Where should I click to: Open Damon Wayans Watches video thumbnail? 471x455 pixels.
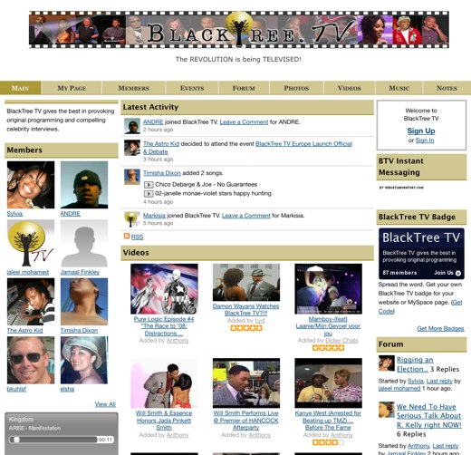pos(246,282)
